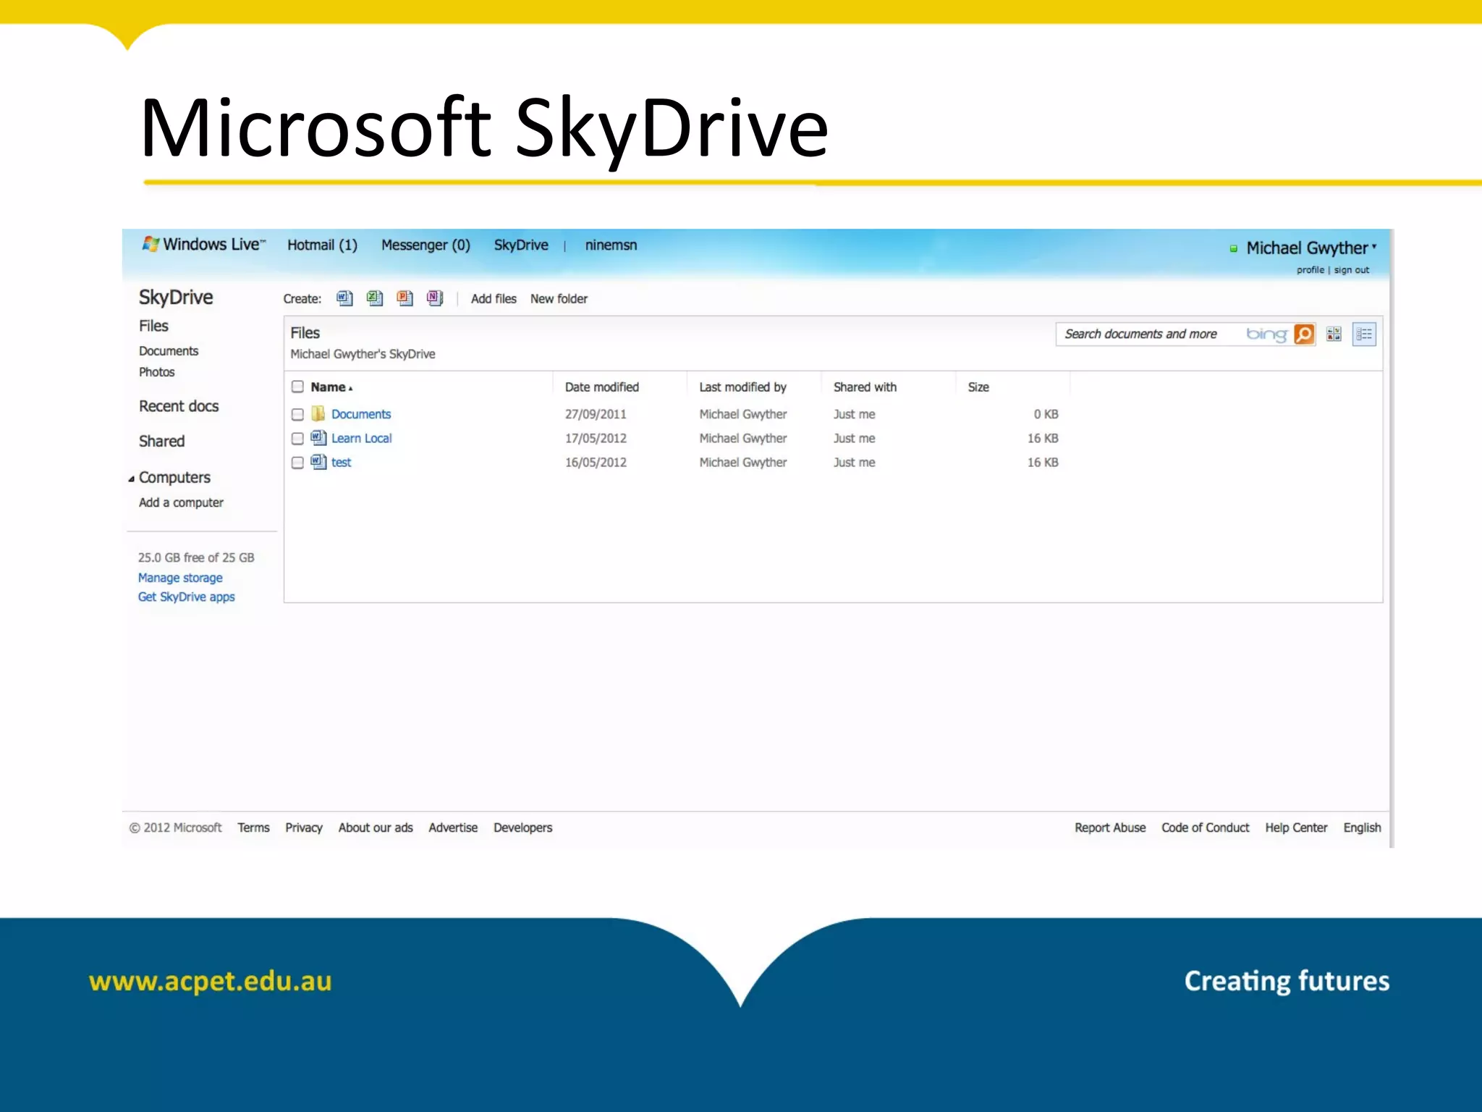
Task: Sort by Shared with column header
Action: 865,387
